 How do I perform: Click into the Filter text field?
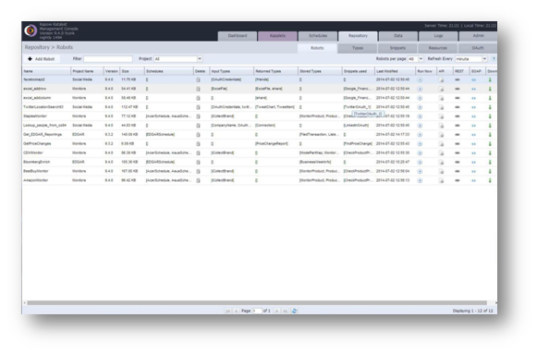pos(108,59)
